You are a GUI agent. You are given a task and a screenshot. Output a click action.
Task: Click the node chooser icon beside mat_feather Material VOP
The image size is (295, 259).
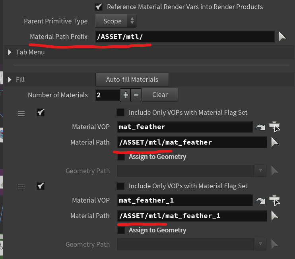[x=274, y=127]
